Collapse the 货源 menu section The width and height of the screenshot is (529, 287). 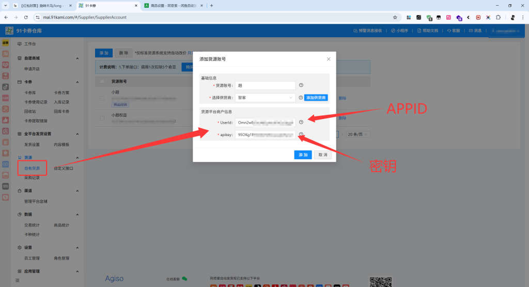(x=77, y=158)
